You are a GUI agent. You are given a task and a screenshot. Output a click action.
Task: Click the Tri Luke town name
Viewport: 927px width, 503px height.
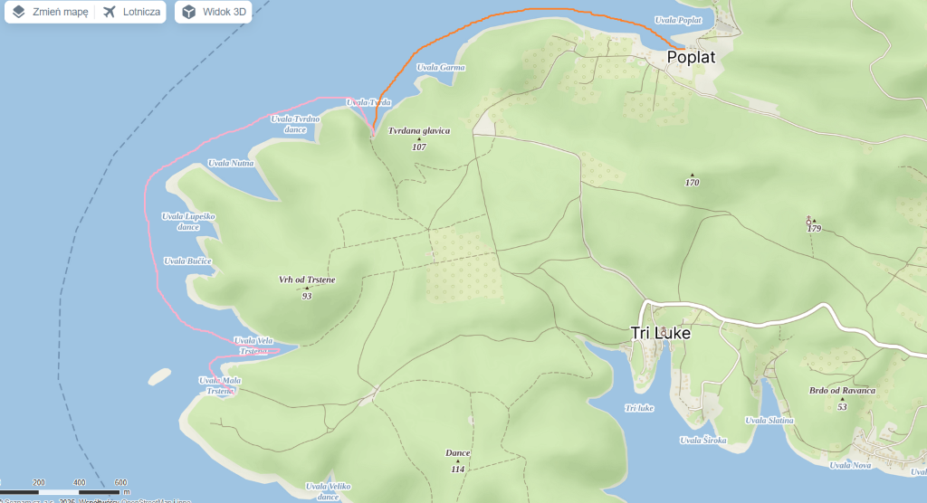(x=661, y=334)
